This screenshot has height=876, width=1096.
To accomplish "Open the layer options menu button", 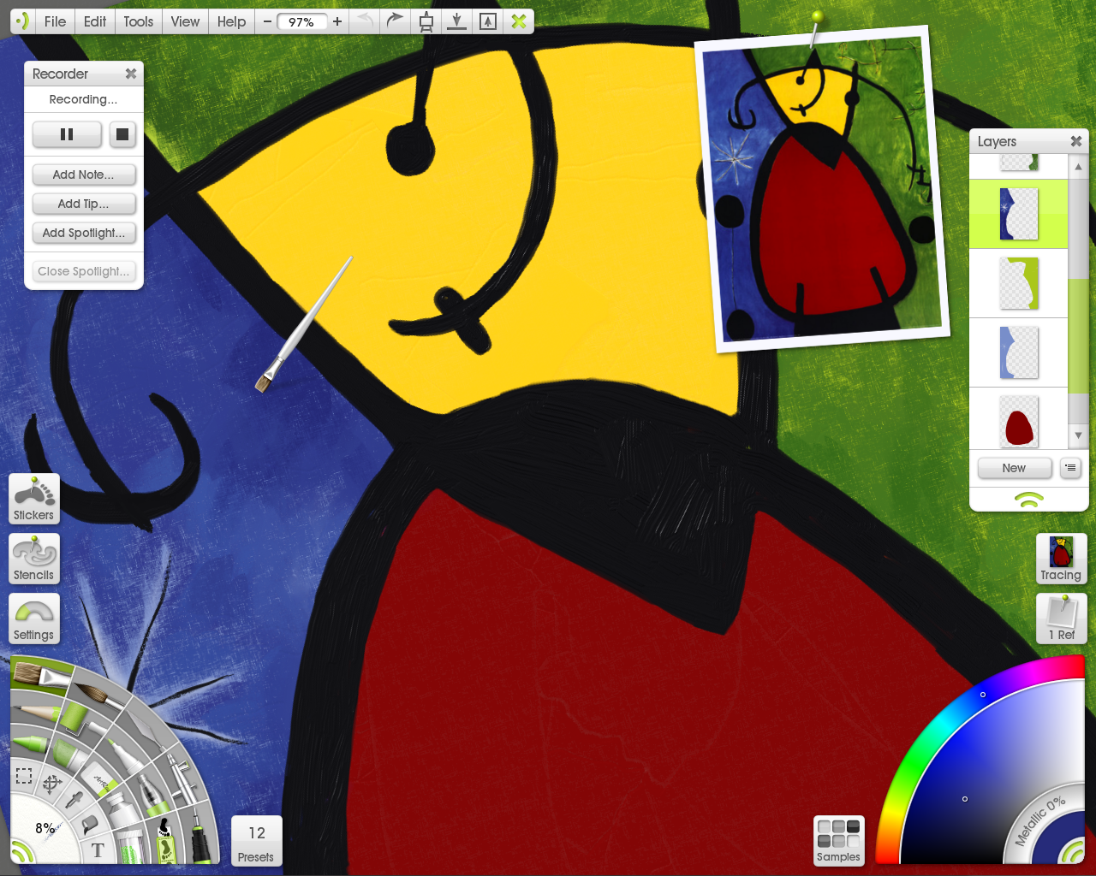I will pos(1070,468).
